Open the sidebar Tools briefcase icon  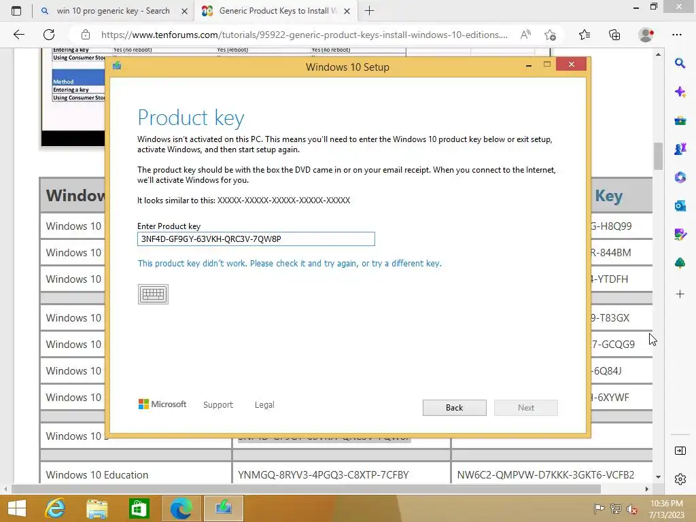(680, 120)
